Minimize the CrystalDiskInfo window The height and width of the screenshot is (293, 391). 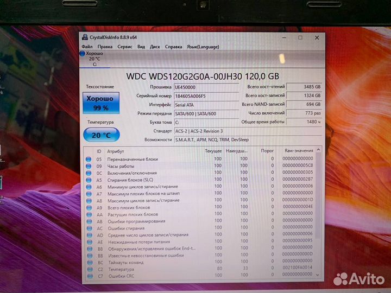click(284, 37)
